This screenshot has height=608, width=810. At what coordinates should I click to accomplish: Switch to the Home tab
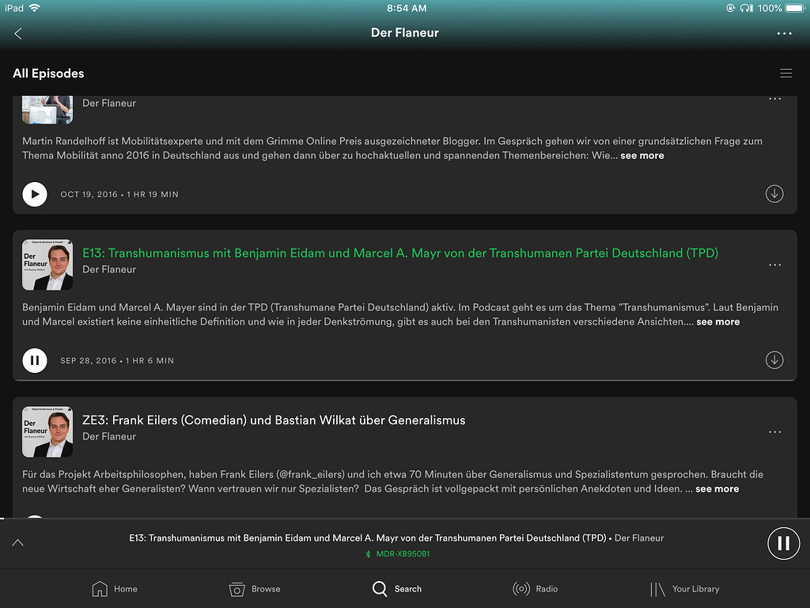click(x=115, y=589)
